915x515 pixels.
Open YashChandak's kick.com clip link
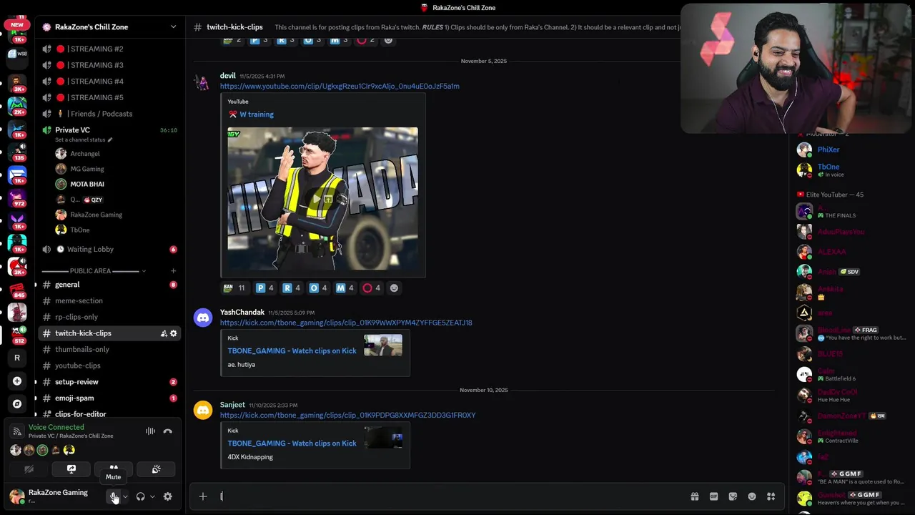click(x=346, y=323)
